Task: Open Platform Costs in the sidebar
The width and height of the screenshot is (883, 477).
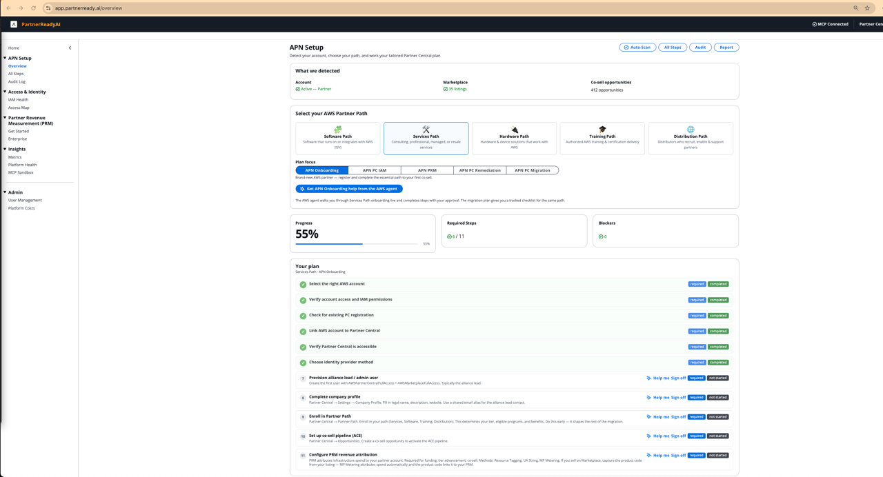Action: pyautogui.click(x=21, y=208)
